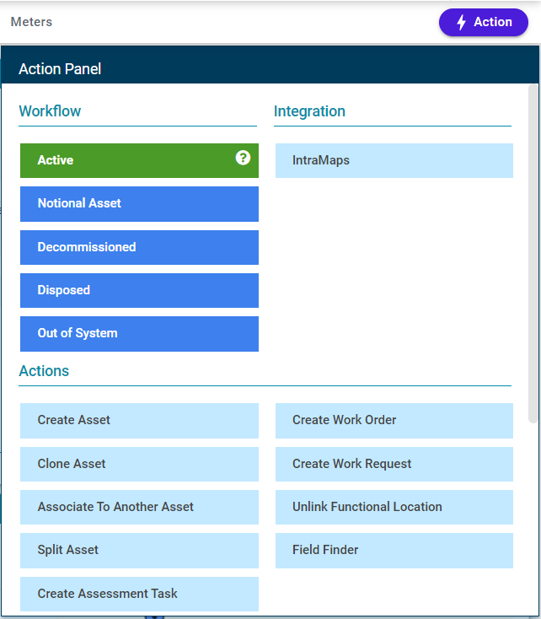Open the Field Finder action
541x619 pixels.
click(394, 551)
